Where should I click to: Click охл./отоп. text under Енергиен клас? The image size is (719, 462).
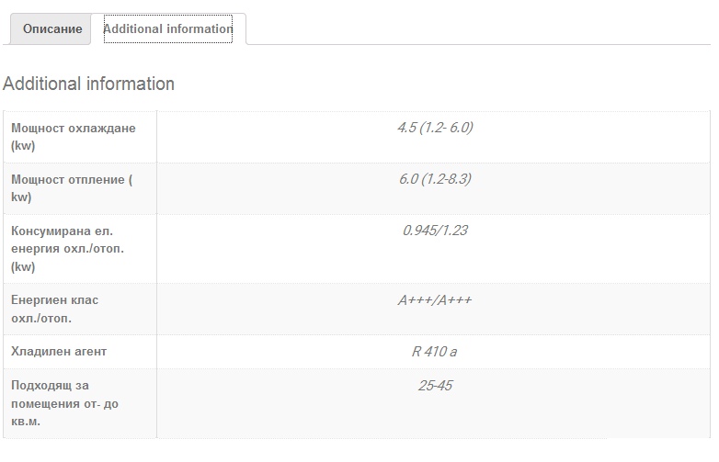click(x=41, y=319)
